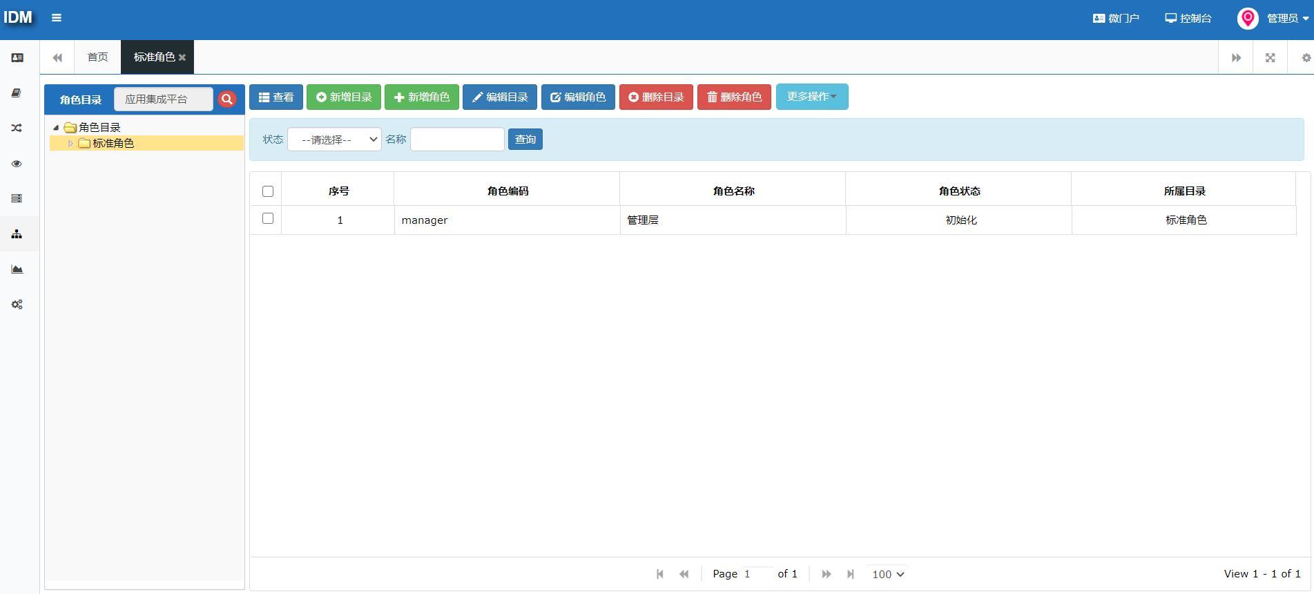Open the 状态 --请选择-- dropdown
The image size is (1314, 594).
[x=334, y=140]
